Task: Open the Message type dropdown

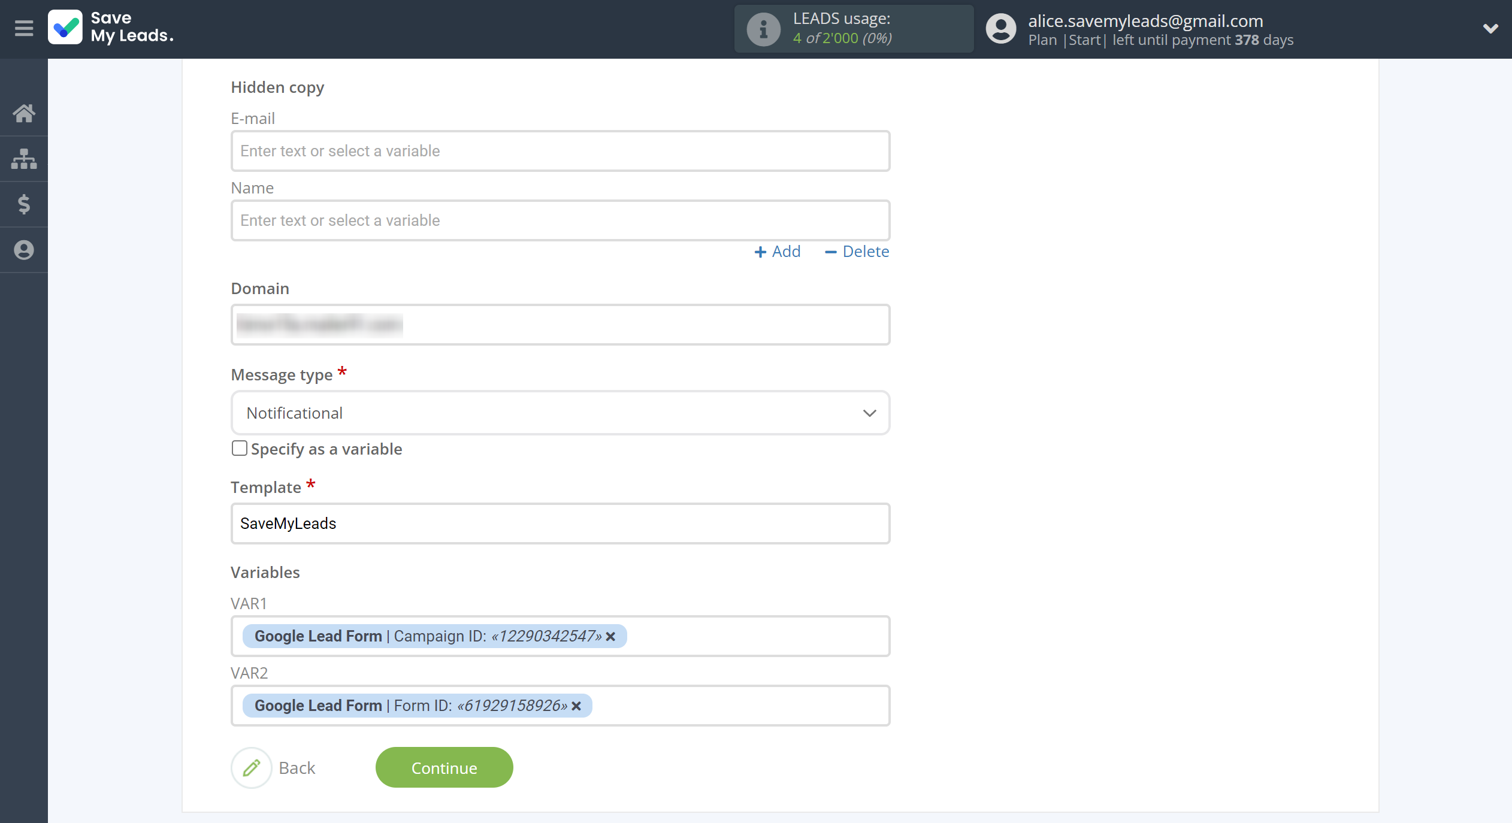Action: 560,413
